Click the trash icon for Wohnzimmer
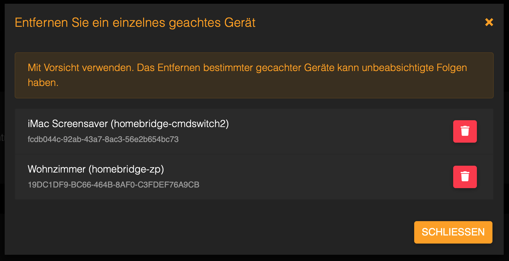This screenshot has height=261, width=509. click(465, 177)
